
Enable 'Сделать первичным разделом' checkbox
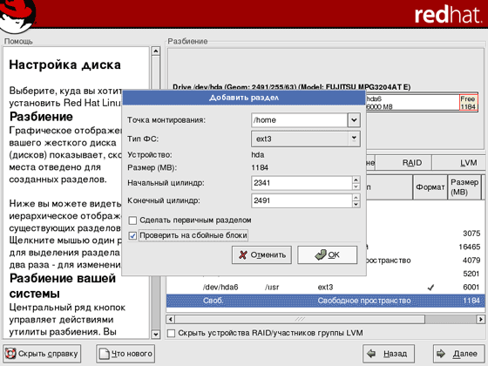click(132, 220)
